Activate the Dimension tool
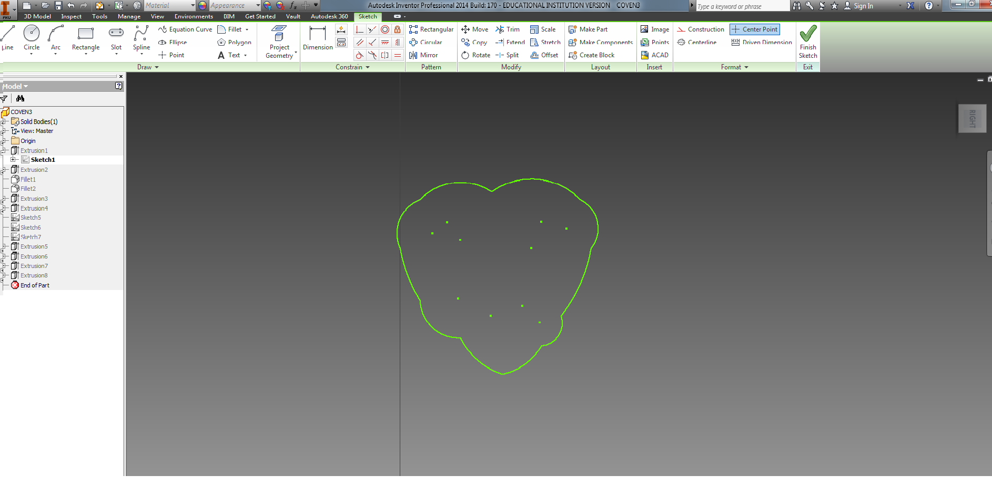The height and width of the screenshot is (485, 992). [x=318, y=38]
